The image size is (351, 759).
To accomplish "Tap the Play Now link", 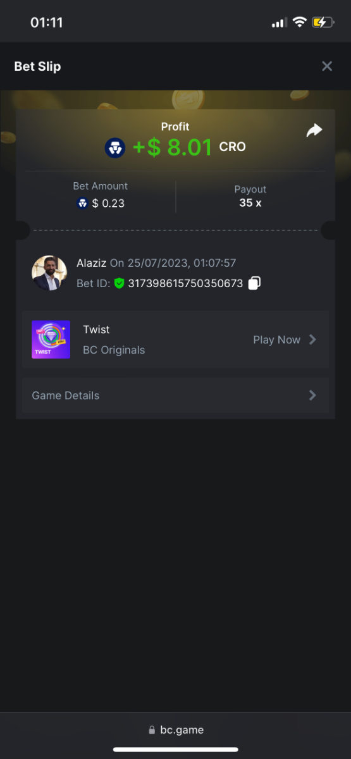I will click(x=276, y=340).
